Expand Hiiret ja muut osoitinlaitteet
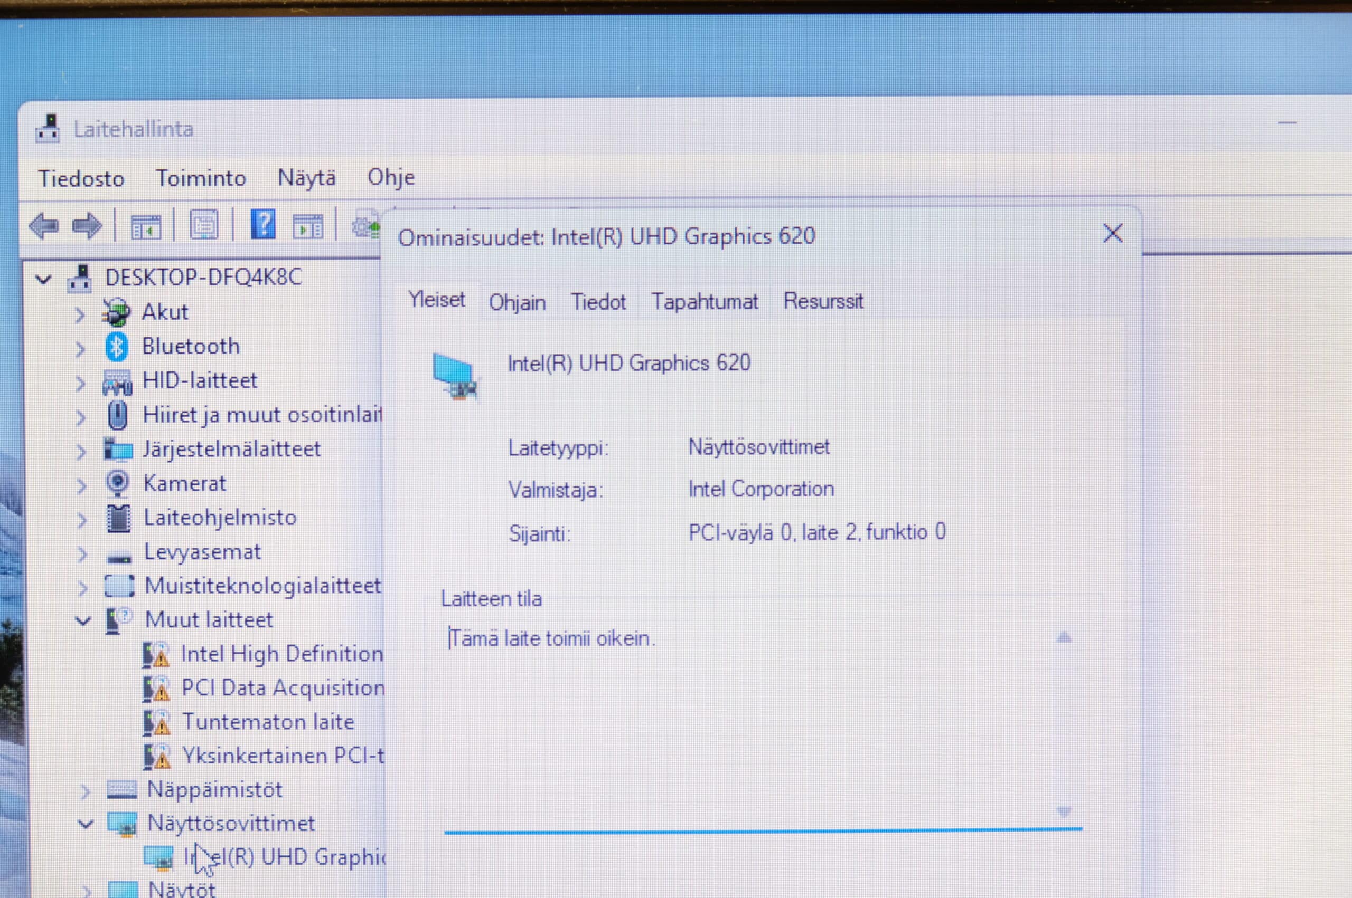Image resolution: width=1352 pixels, height=898 pixels. pyautogui.click(x=81, y=417)
